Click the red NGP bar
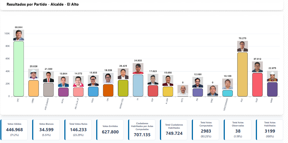Screen dimensions: 288x143 click(x=257, y=85)
